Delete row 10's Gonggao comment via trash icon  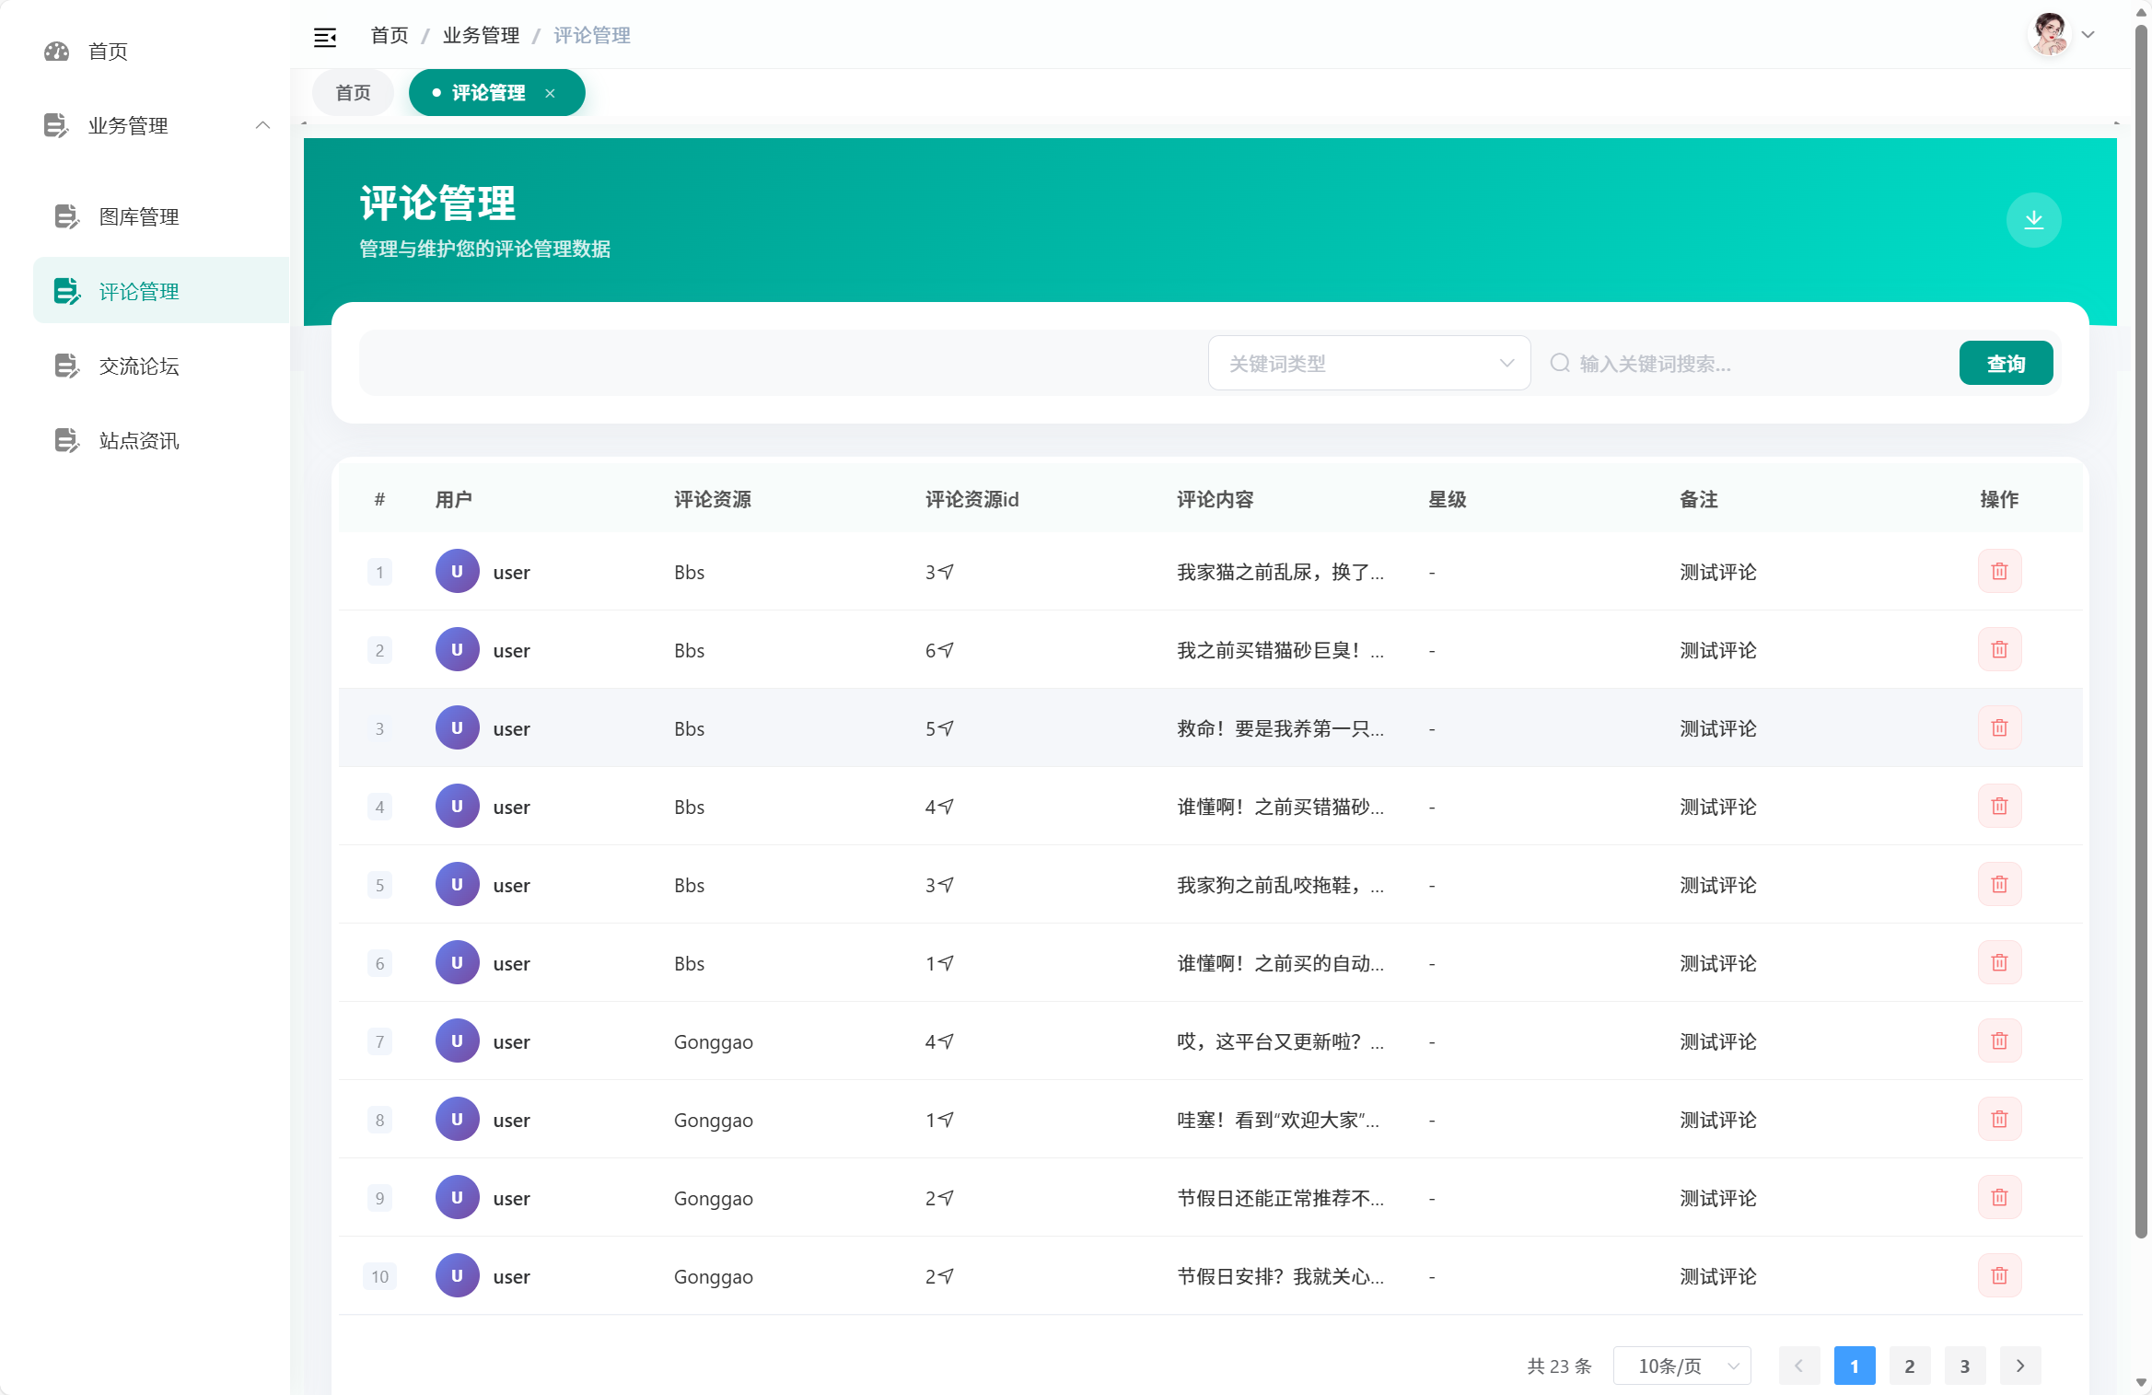[1998, 1275]
